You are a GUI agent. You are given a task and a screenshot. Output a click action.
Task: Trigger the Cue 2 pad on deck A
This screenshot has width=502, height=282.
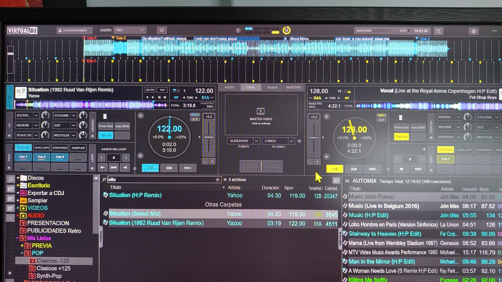click(x=42, y=157)
